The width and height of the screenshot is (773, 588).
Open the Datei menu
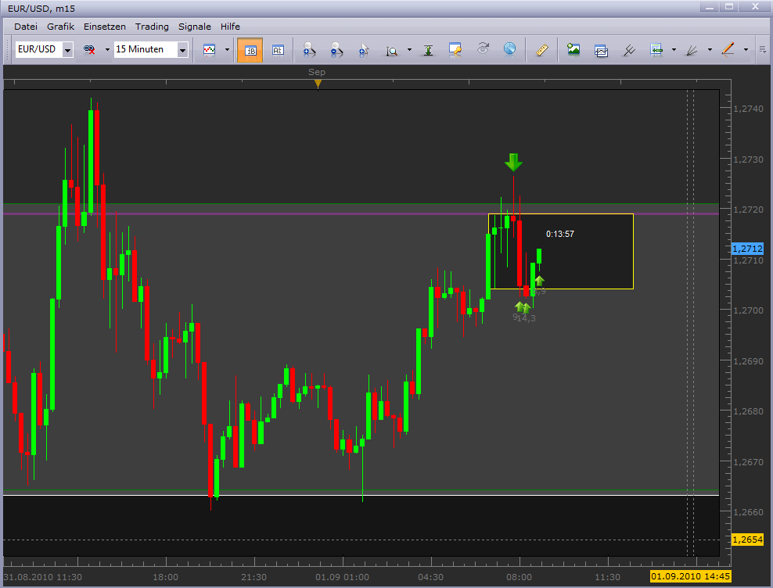click(x=26, y=27)
